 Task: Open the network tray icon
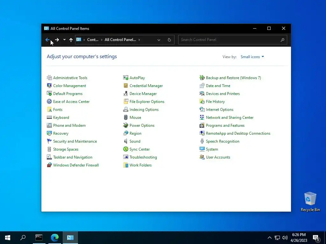[277, 238]
